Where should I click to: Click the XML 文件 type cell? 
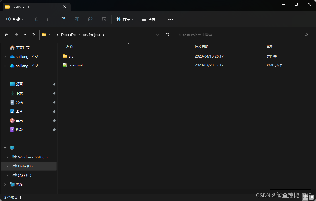274,65
